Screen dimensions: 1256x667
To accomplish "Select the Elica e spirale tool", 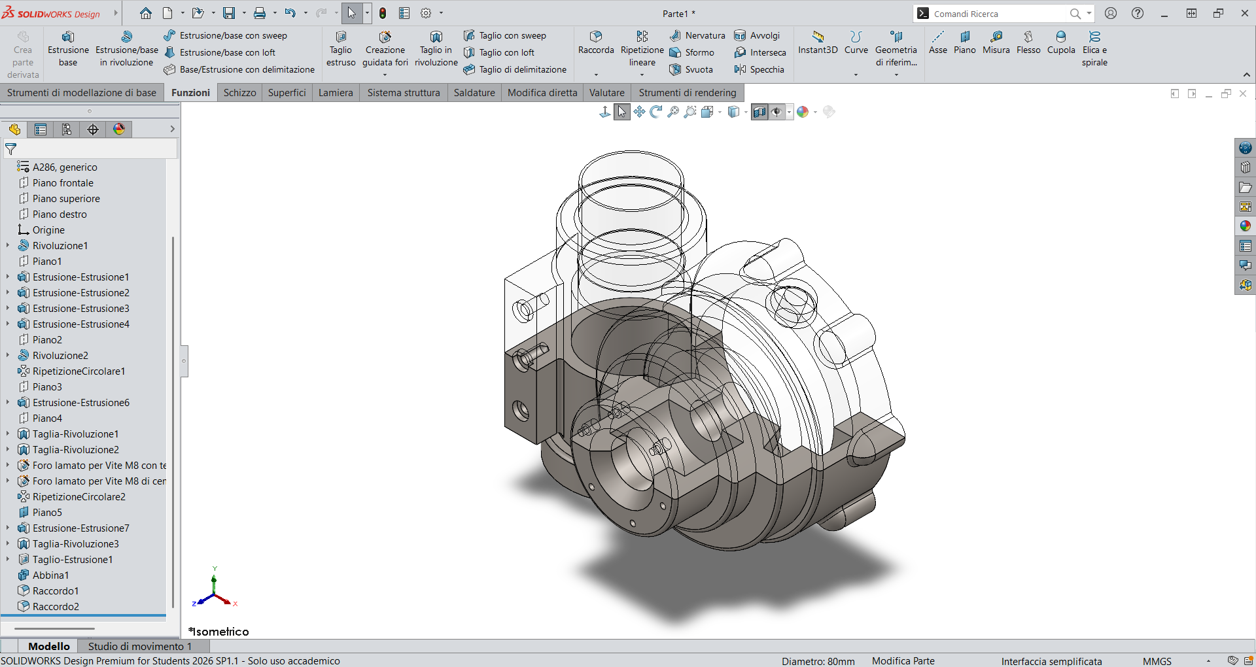I will [x=1094, y=49].
